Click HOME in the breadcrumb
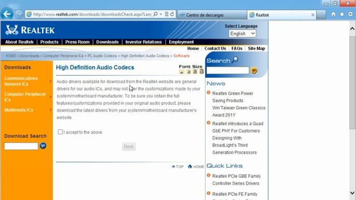The height and width of the screenshot is (200, 356). pos(11,56)
